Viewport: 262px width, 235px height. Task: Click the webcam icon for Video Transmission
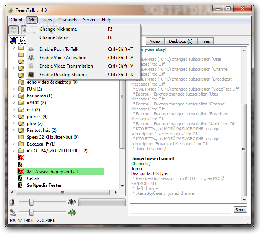click(31, 66)
